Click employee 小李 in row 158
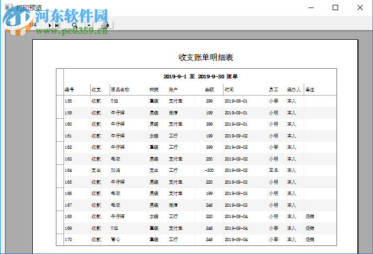Image resolution: width=373 pixels, height=254 pixels. [x=274, y=101]
